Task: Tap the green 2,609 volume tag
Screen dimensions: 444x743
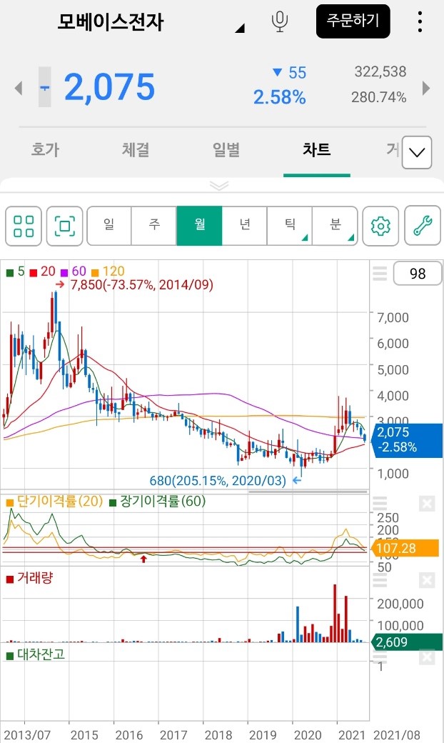Action: [408, 642]
